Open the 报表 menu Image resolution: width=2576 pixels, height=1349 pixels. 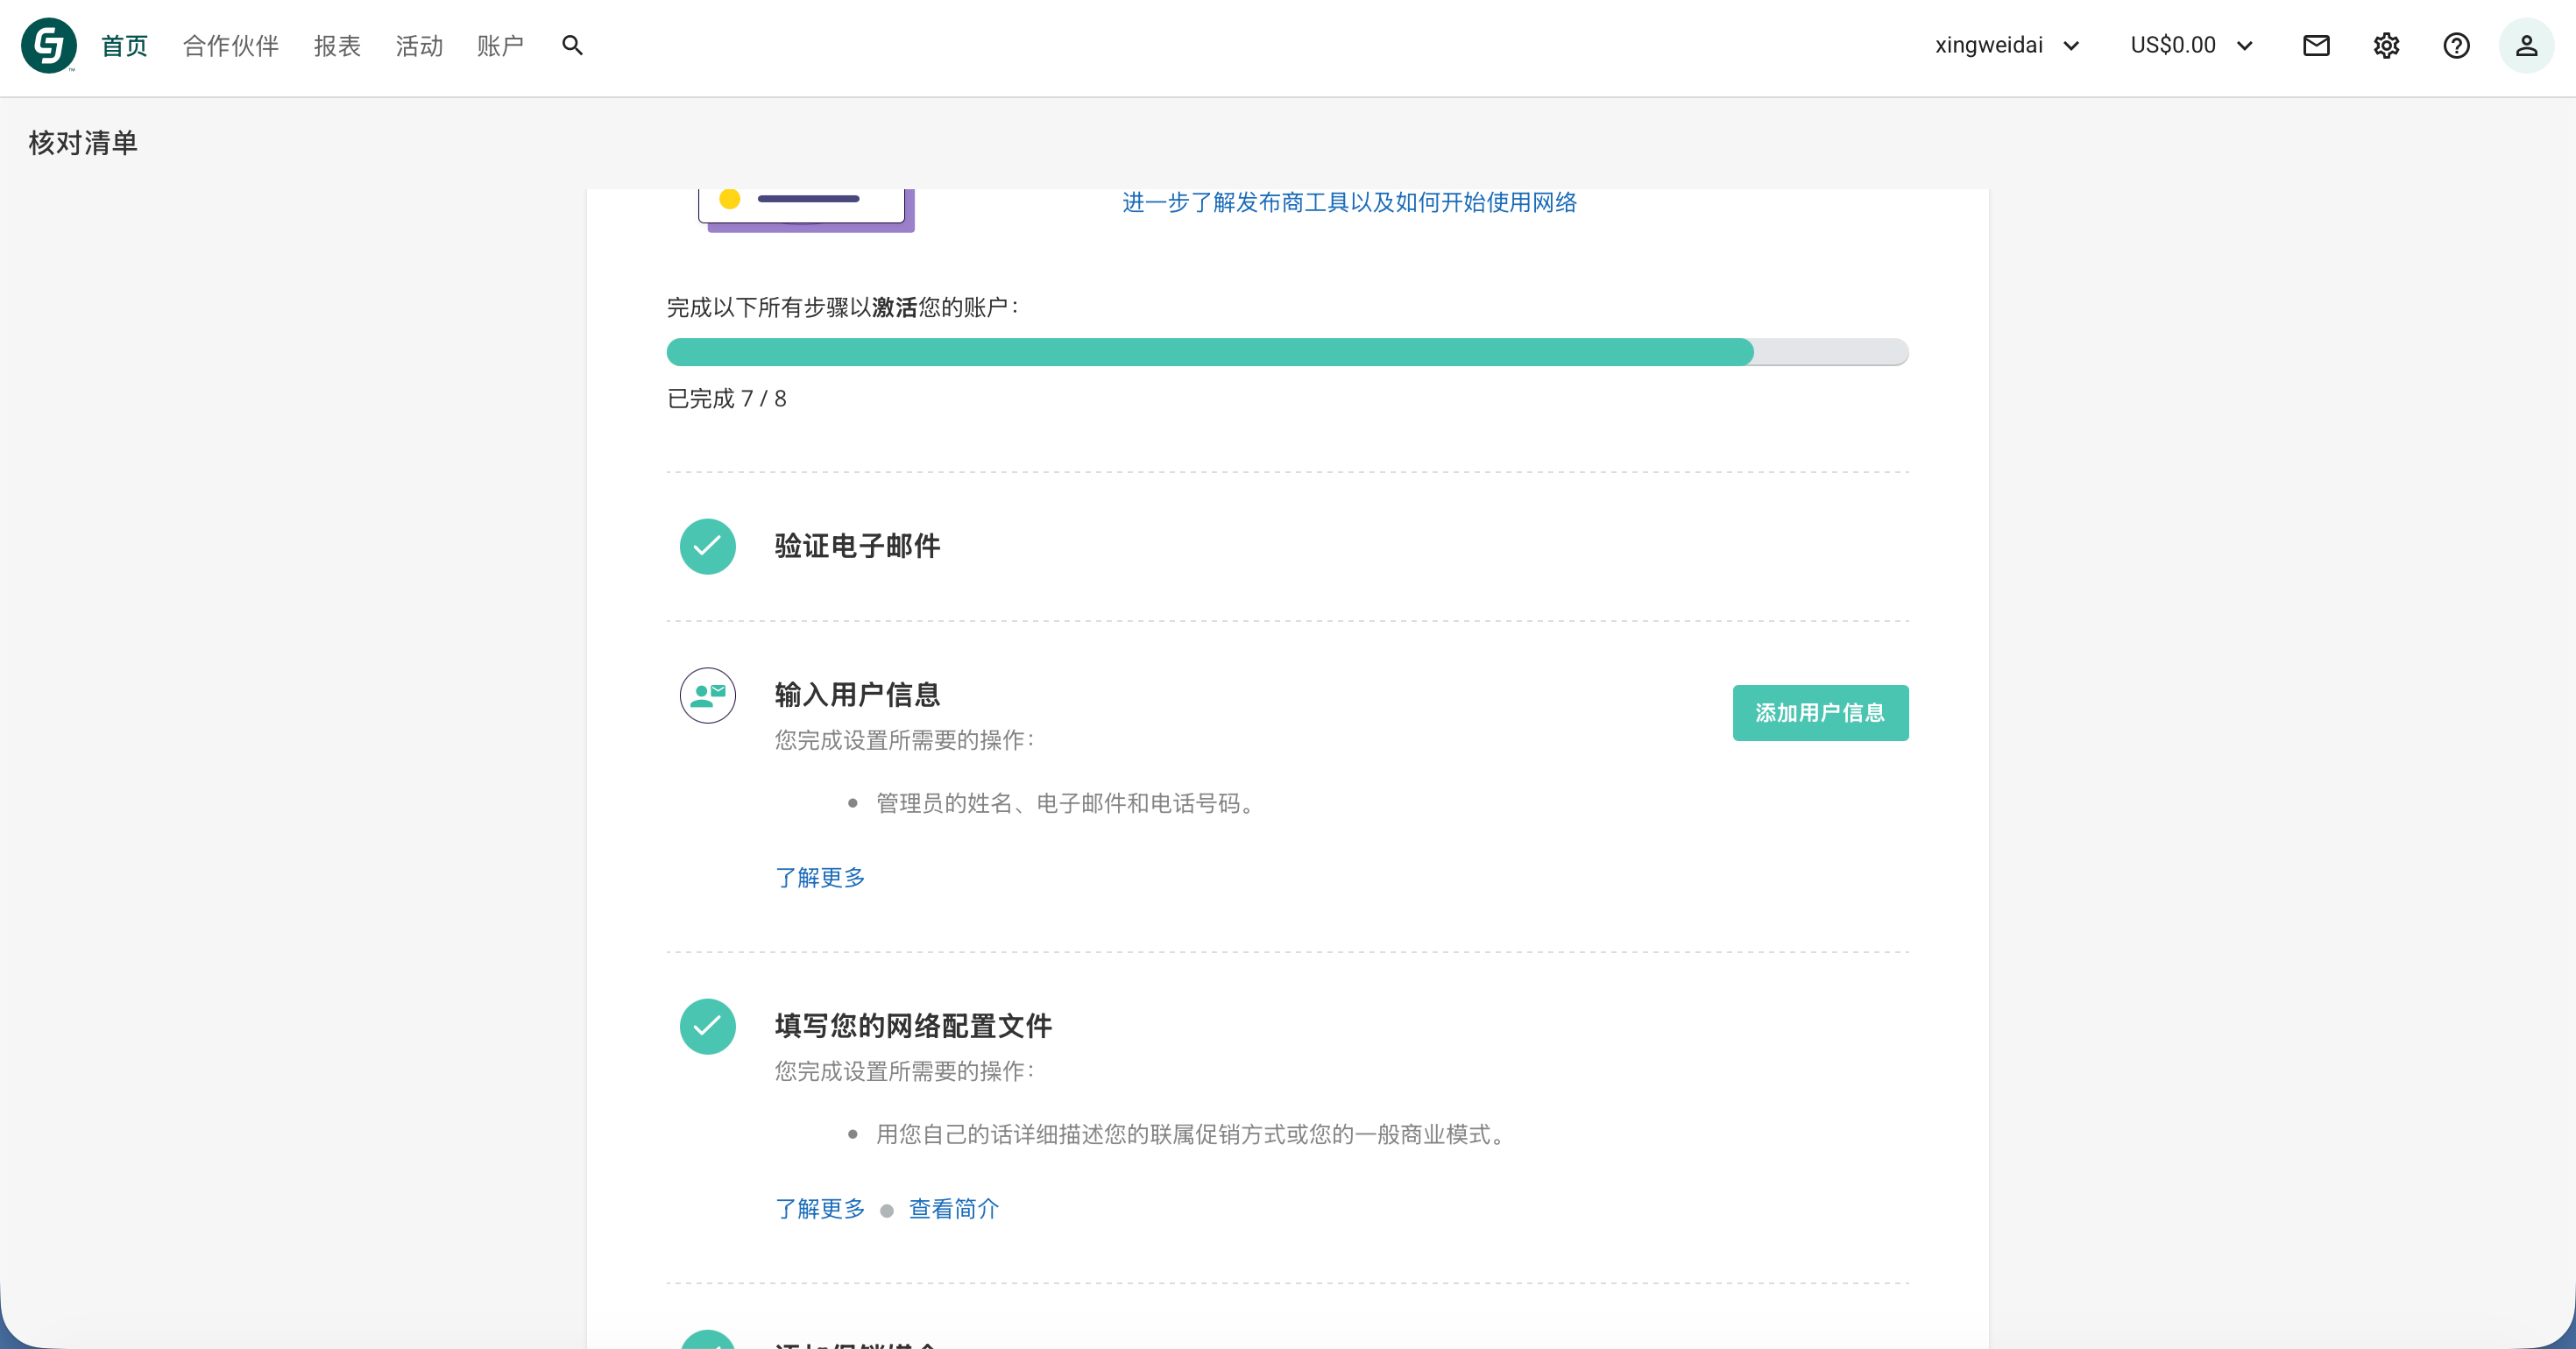337,46
